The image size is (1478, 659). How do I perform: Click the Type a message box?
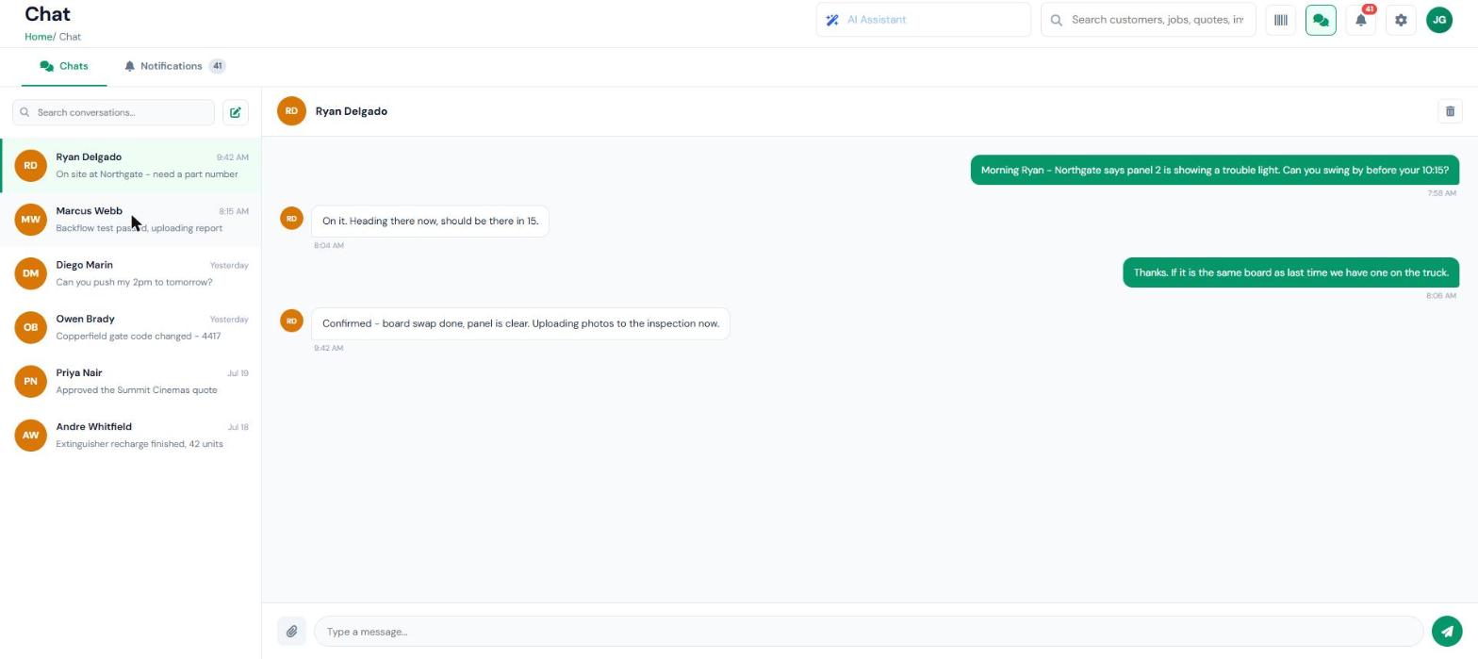pyautogui.click(x=868, y=632)
